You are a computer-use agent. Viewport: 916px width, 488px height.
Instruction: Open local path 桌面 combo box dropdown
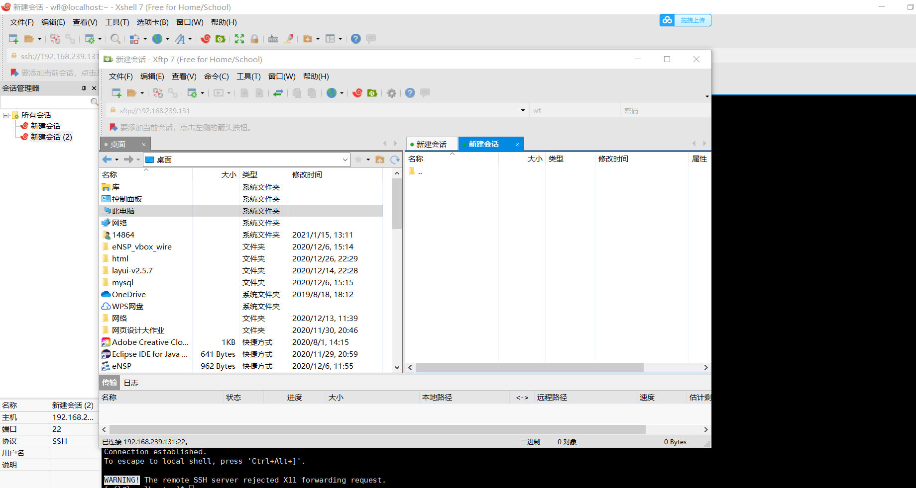[345, 160]
